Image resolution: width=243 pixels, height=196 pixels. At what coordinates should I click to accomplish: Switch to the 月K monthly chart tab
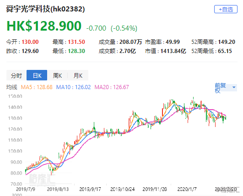point(78,75)
